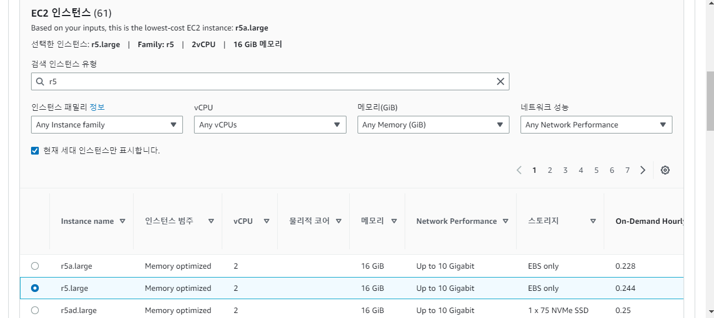Screen dimensions: 714x318
Task: Go to previous page of instances
Action: (x=519, y=170)
